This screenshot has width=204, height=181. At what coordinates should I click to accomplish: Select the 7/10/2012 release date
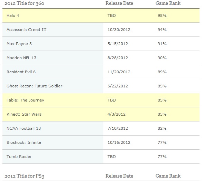[118, 128]
